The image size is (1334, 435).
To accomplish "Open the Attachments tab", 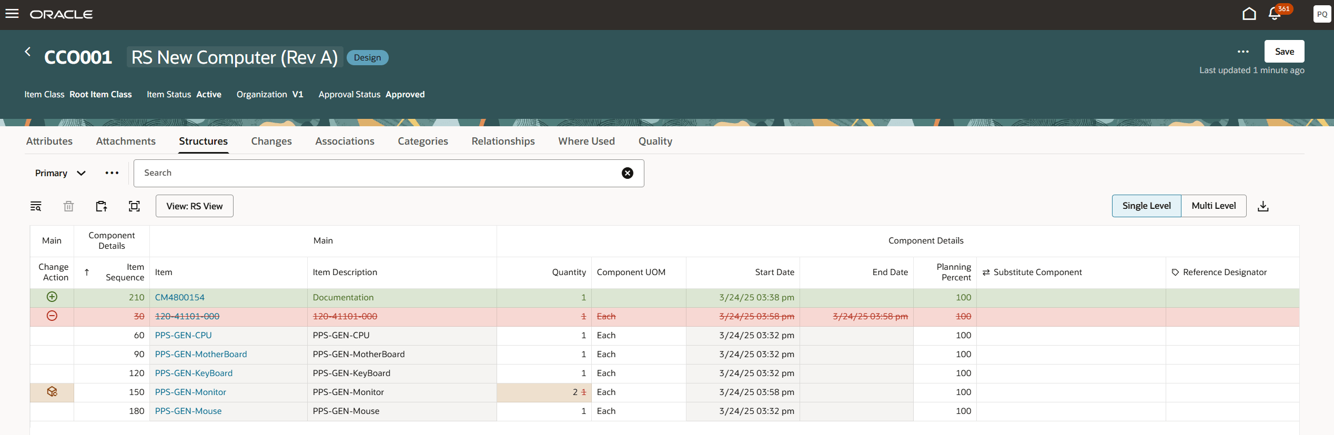I will pos(126,141).
